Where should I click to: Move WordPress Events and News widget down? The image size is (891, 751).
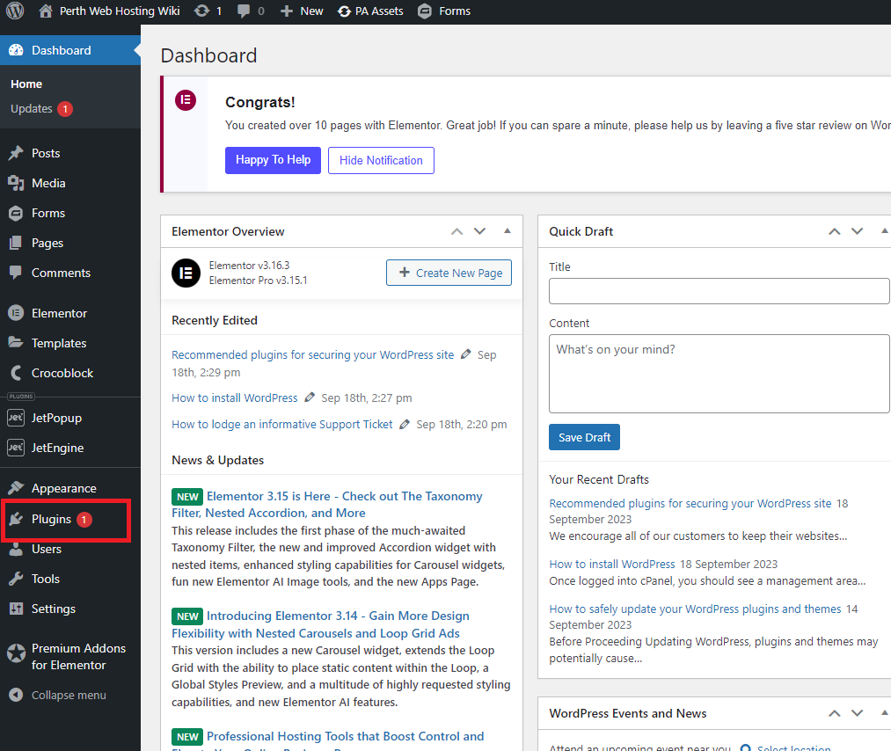[x=858, y=713]
